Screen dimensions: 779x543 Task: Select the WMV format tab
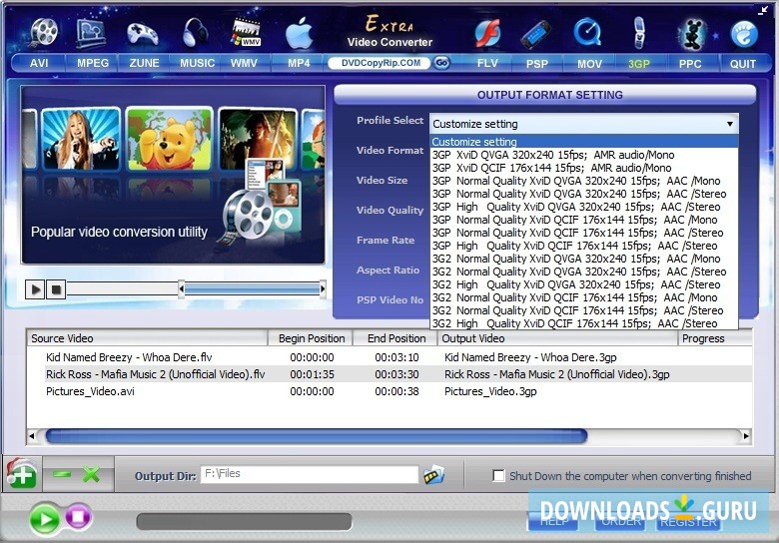pyautogui.click(x=244, y=64)
